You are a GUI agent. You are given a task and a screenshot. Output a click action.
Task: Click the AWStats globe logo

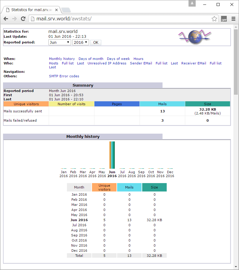[195, 37]
